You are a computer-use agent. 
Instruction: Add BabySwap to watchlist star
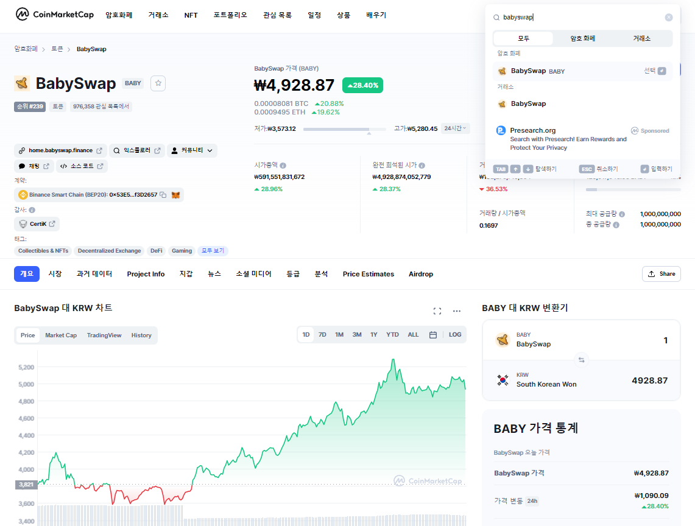tap(158, 83)
